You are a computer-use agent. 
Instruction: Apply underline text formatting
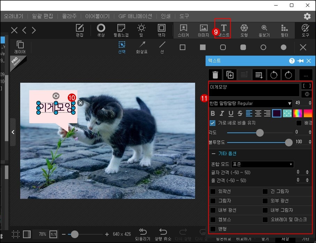231,113
